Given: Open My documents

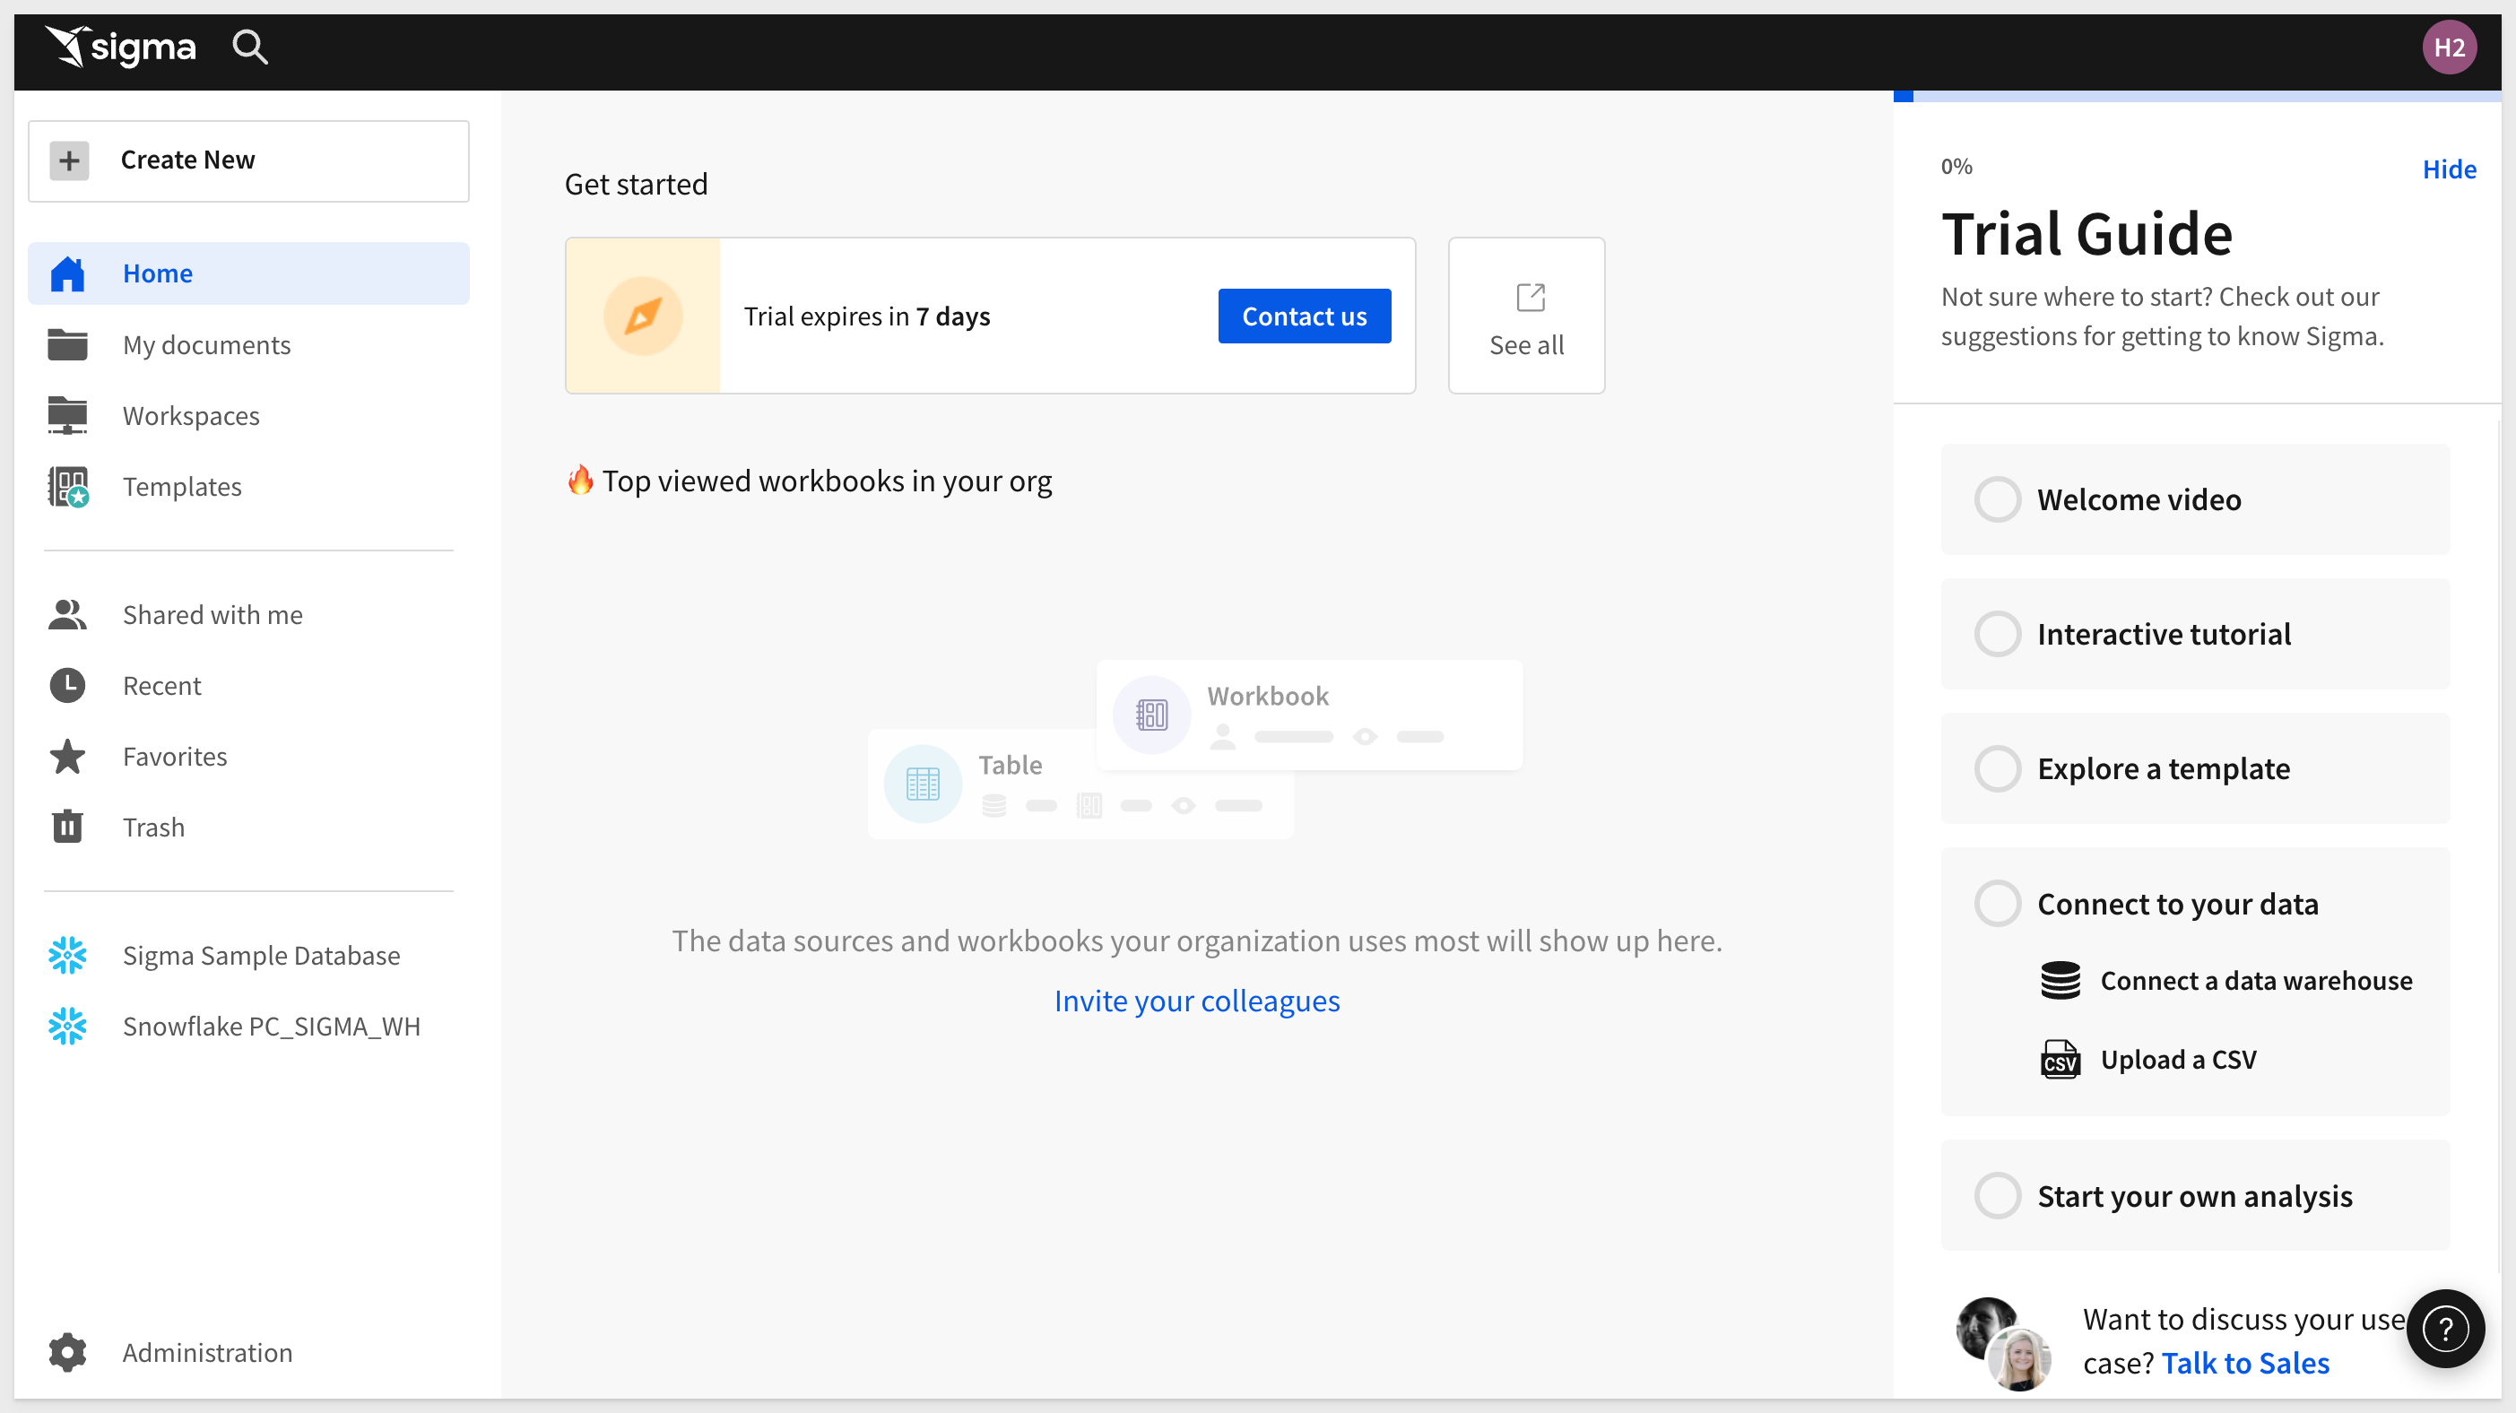Looking at the screenshot, I should (248, 344).
